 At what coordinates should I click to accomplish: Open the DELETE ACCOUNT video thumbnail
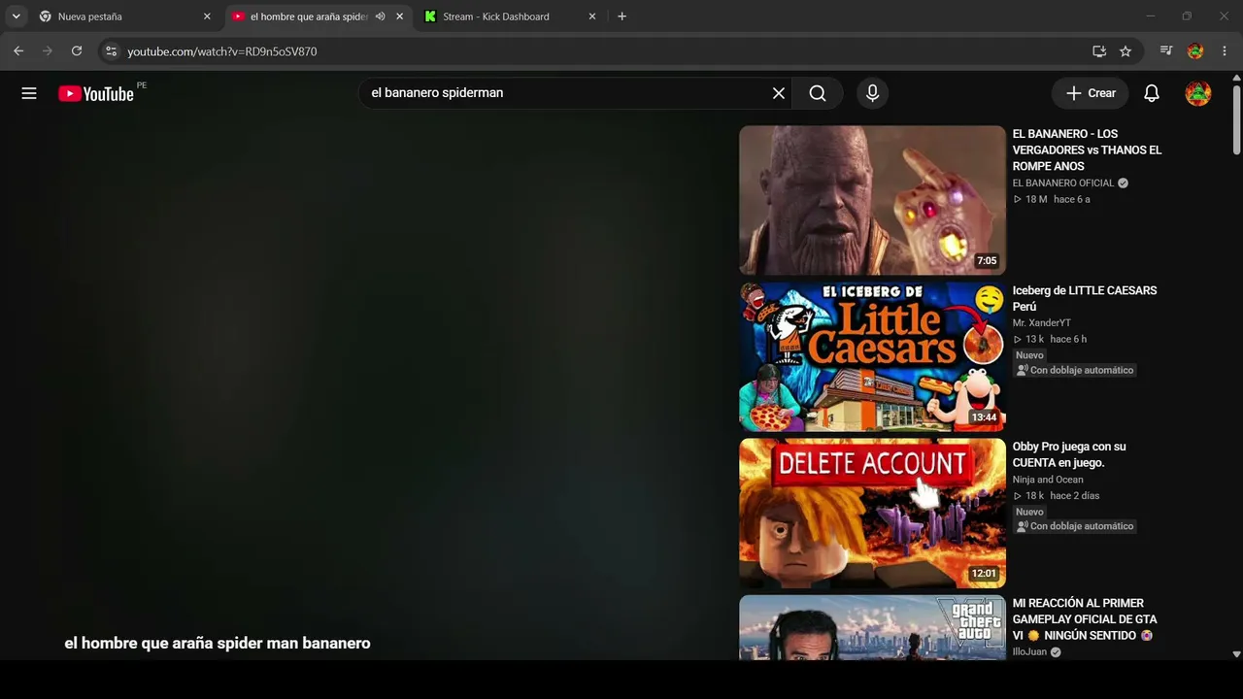872,513
